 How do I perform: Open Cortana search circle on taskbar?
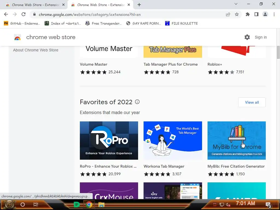(22, 205)
